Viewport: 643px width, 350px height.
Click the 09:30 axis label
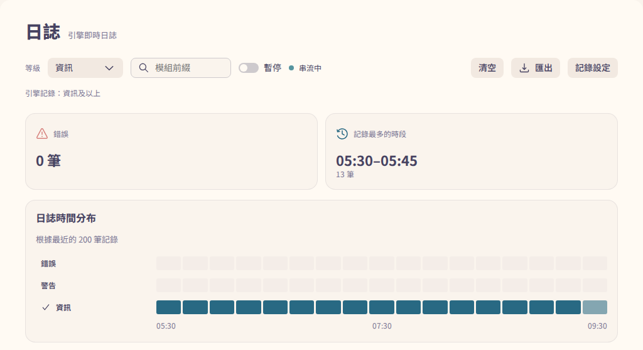point(597,326)
